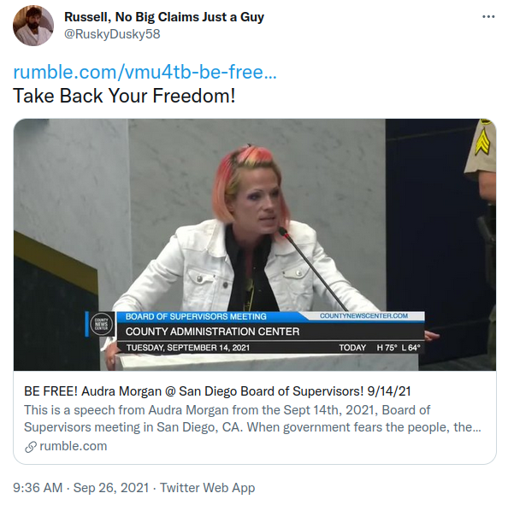508x505 pixels.
Task: Click the County News Center logo badge
Action: click(102, 324)
